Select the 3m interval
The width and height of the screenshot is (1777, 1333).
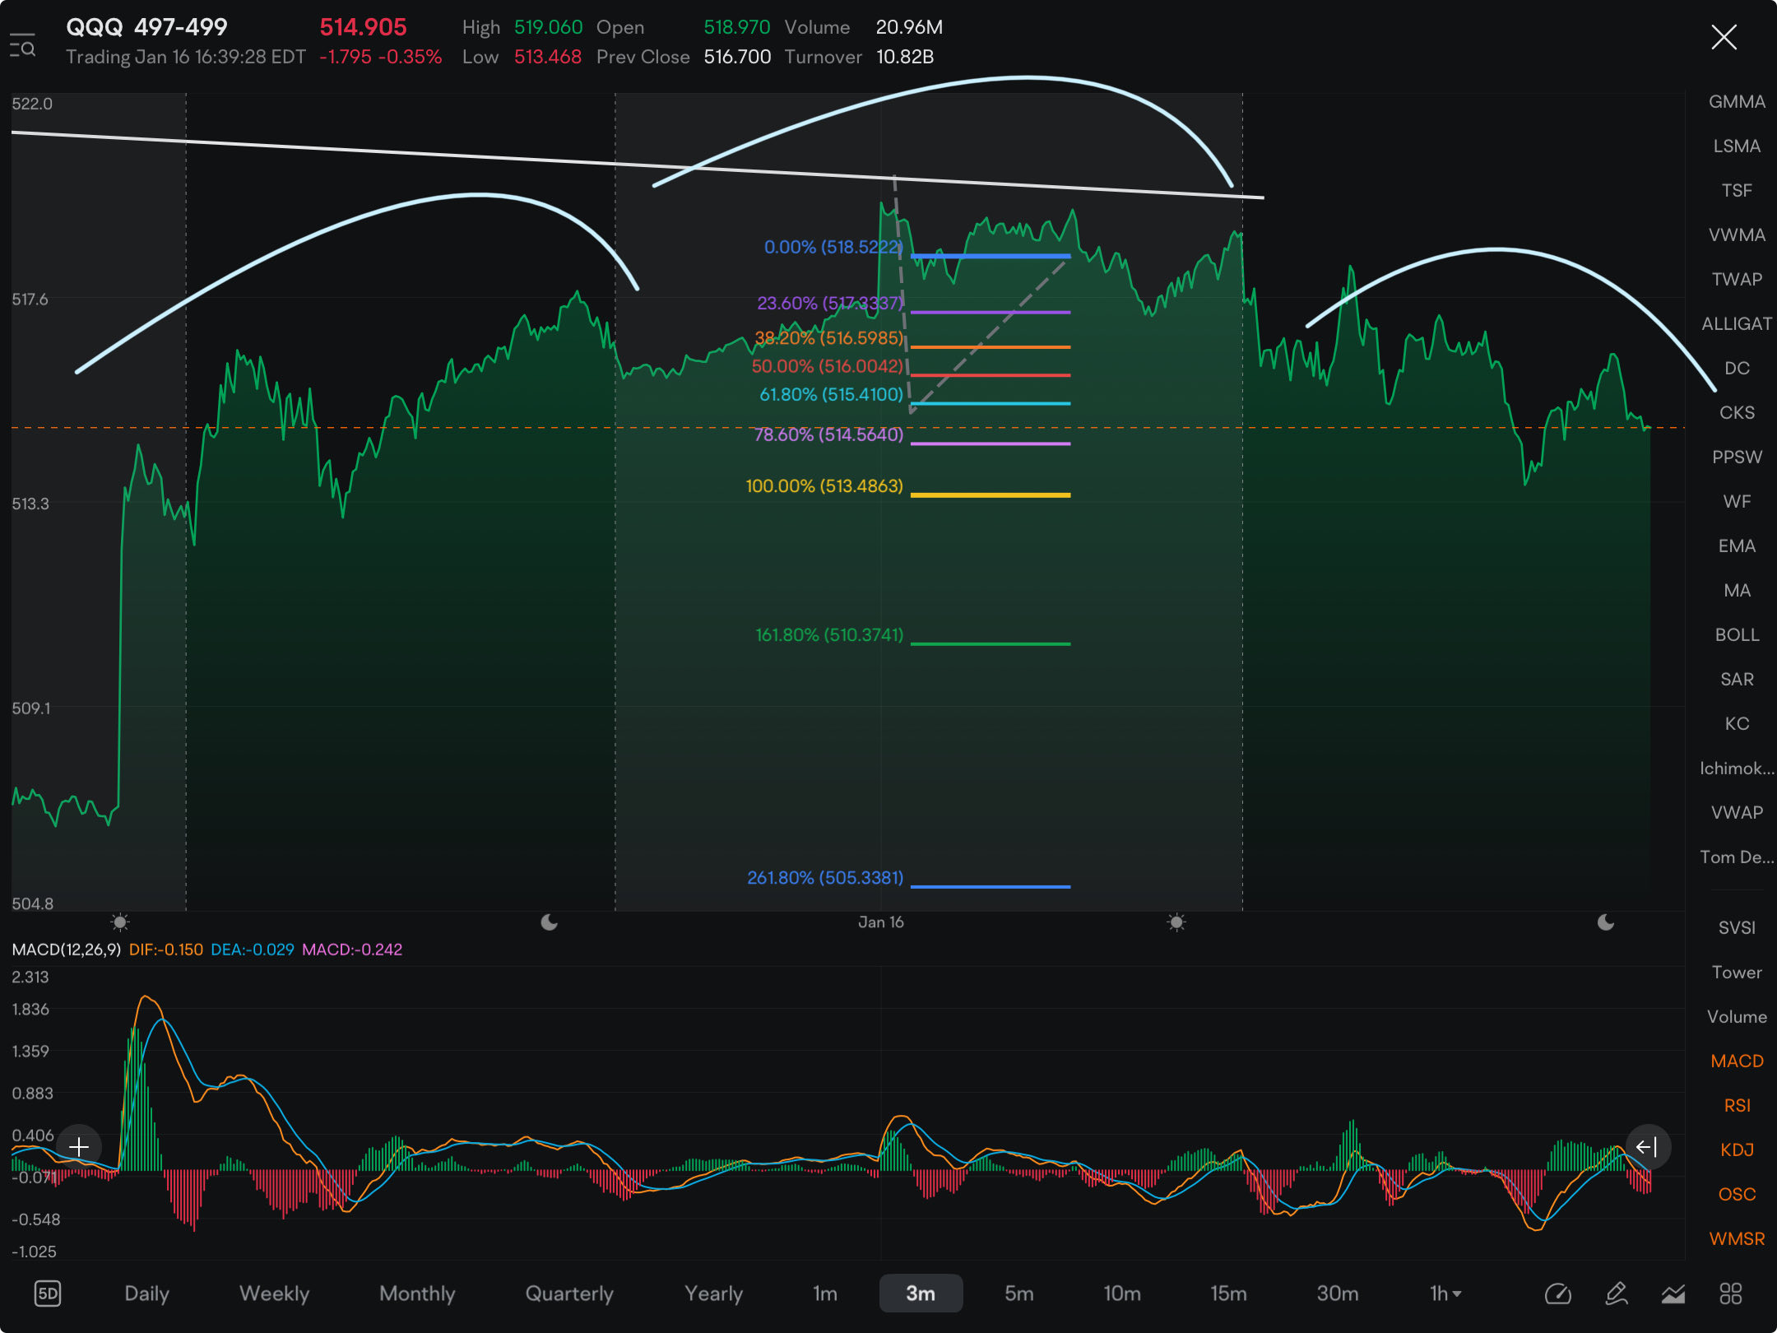coord(921,1294)
